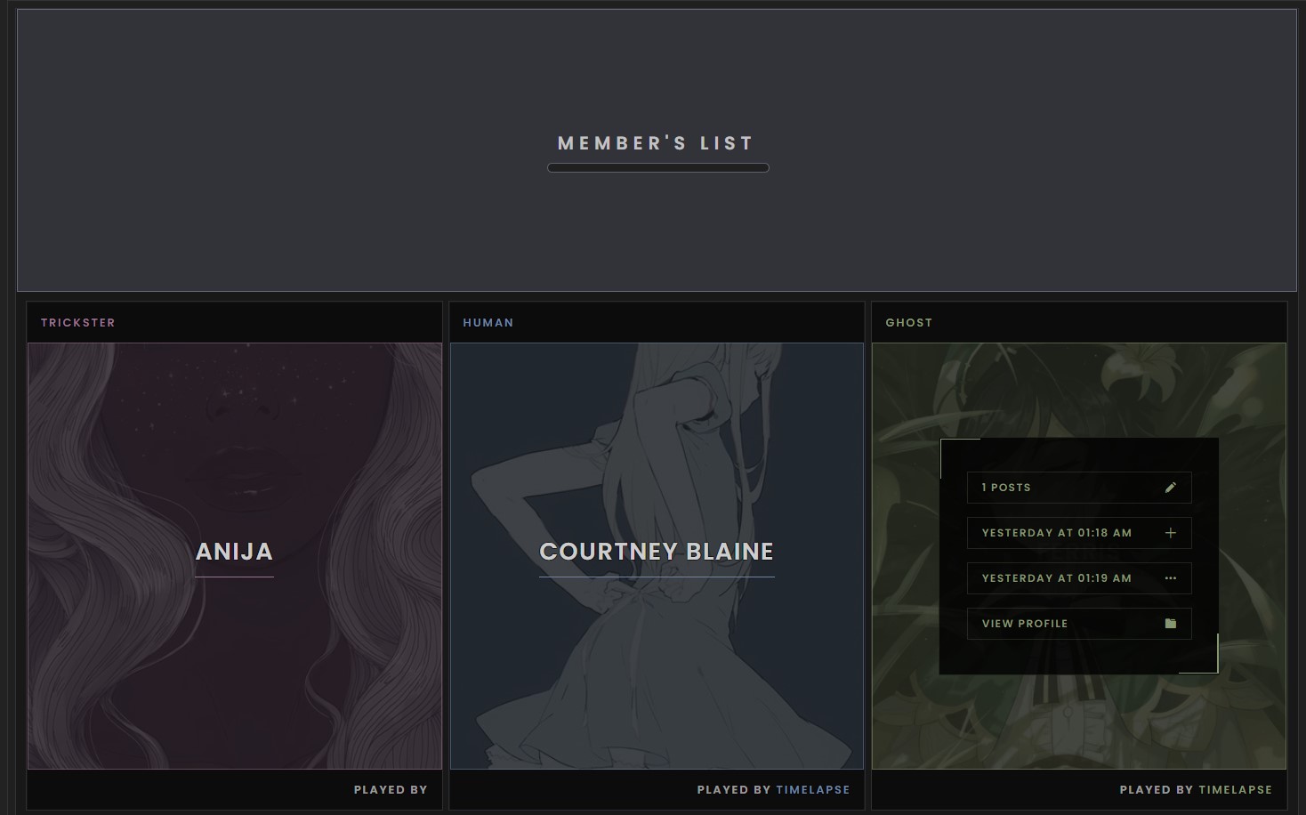
Task: Select the 1 Posts row
Action: pyautogui.click(x=1079, y=488)
